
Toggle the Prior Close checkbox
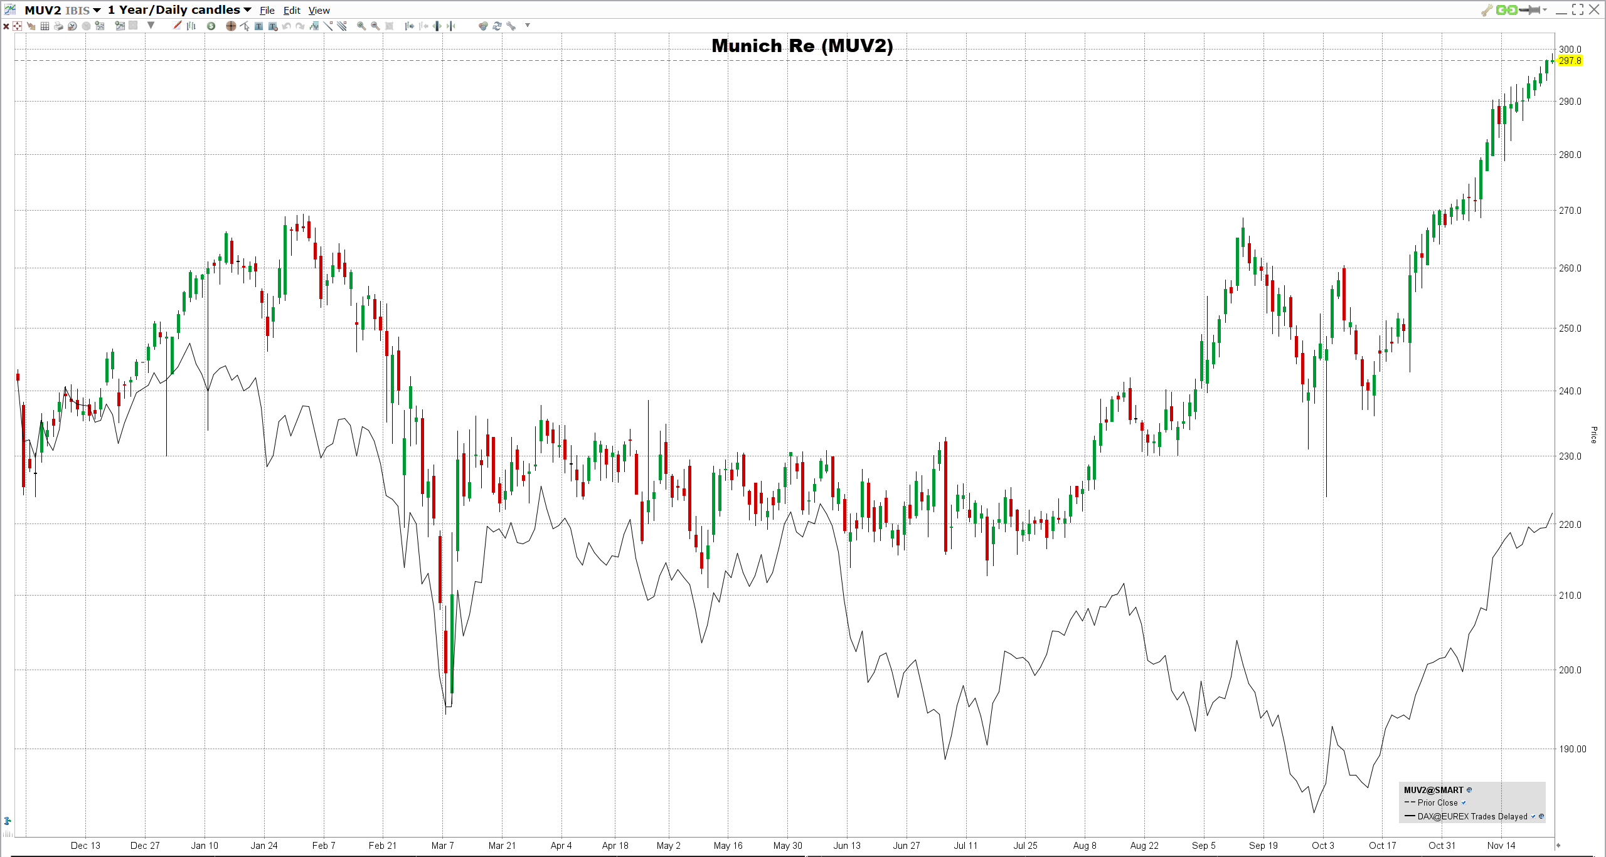[x=1464, y=802]
